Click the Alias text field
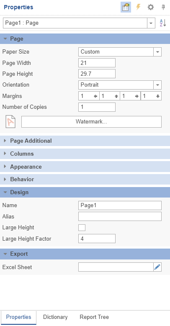Screen dimensions: 170x326 coord(120,216)
